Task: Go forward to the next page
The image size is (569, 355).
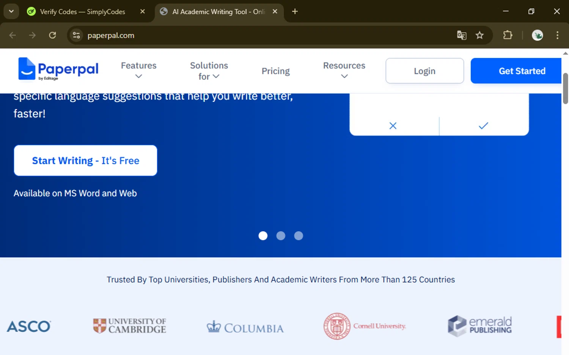Action: click(x=32, y=35)
